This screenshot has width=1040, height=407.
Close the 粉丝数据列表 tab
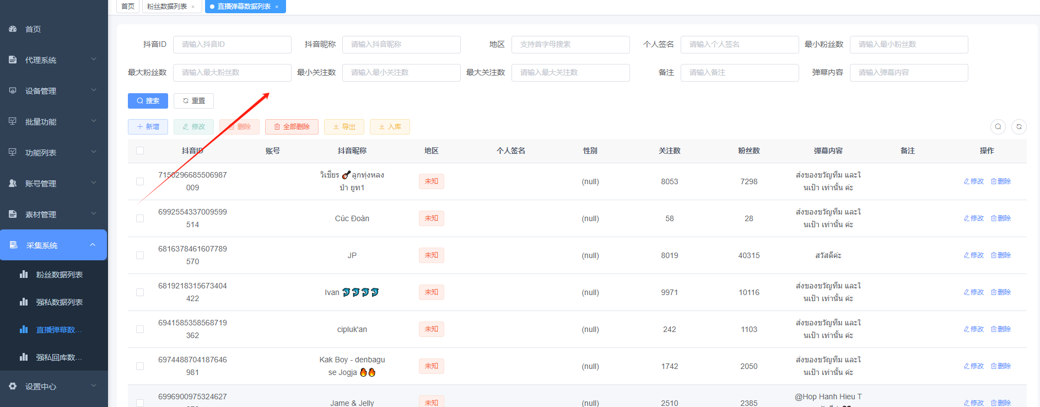pos(193,7)
